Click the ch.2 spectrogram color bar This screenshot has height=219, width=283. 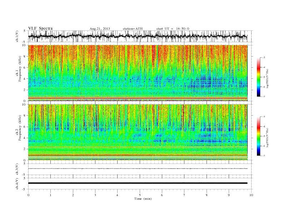(258, 136)
